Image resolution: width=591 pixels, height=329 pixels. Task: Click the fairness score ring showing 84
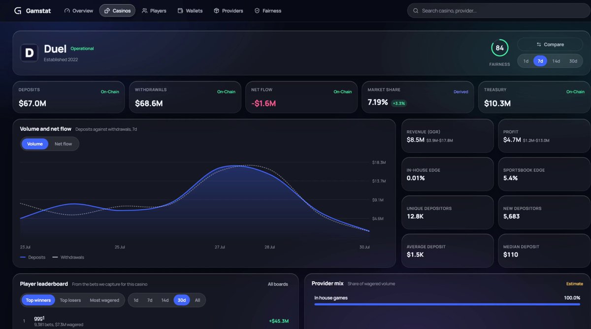[499, 48]
